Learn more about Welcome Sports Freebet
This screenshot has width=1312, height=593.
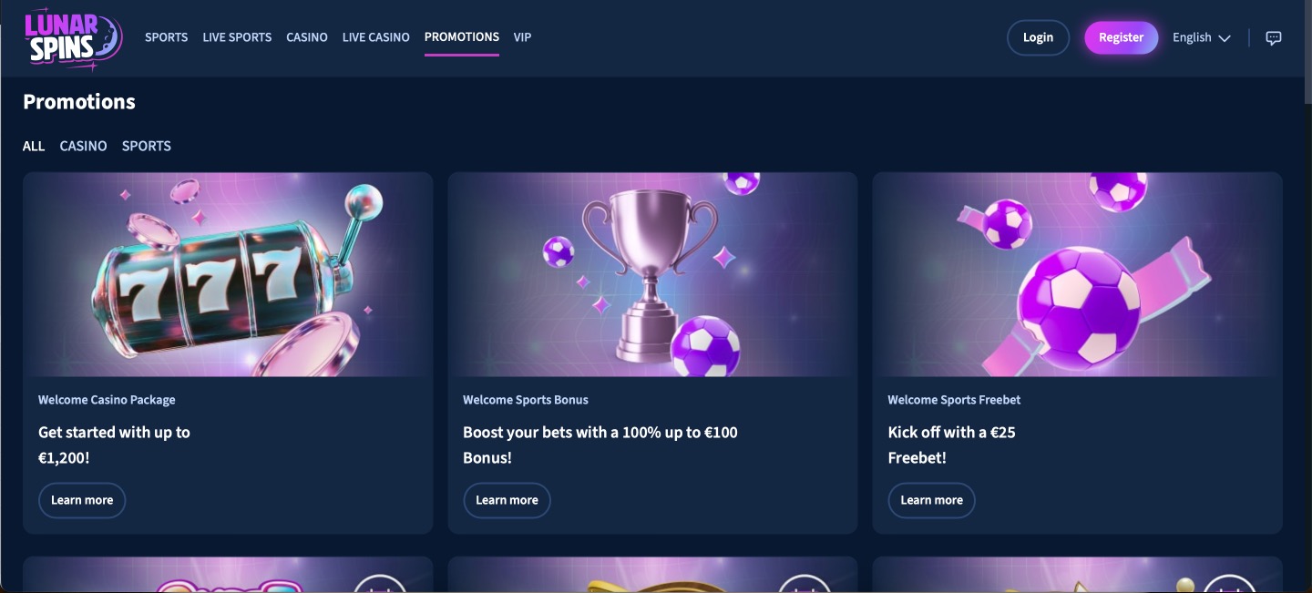pos(931,500)
